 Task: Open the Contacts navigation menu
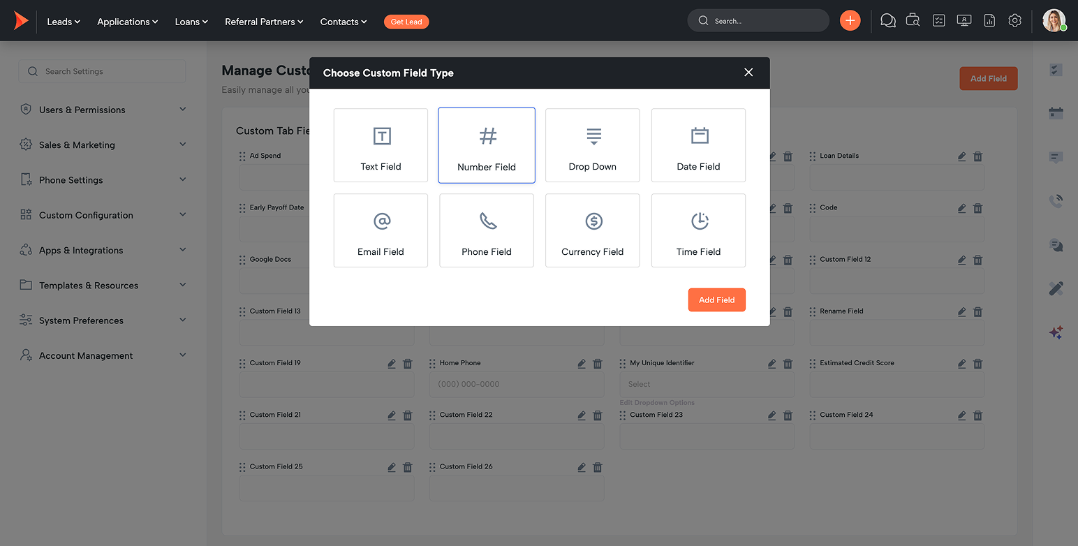[x=344, y=22]
